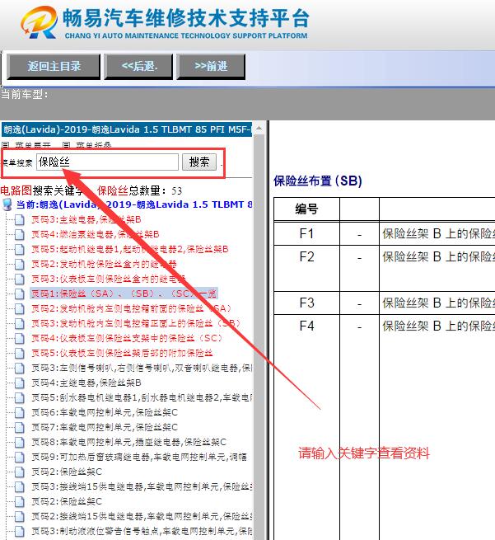Click the page icon of 页码9:可加热后窗玻璃继电器
Screen dimensions: 495x540
coord(19,457)
